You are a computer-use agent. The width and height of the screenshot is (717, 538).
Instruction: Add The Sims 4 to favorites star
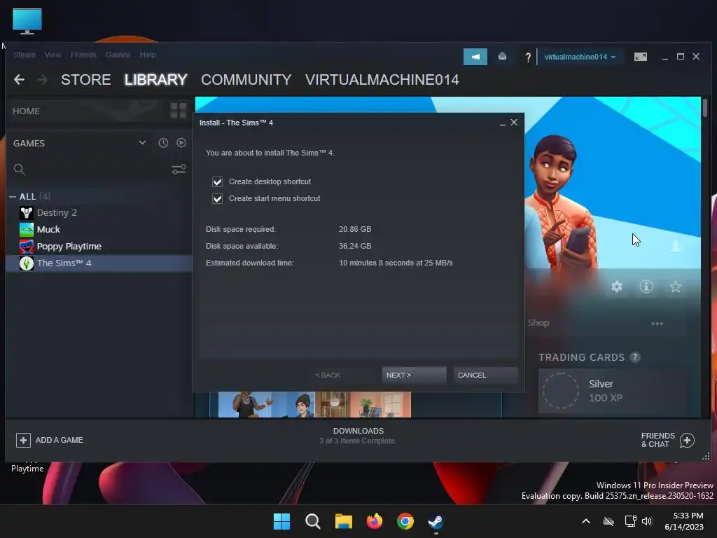coord(676,287)
